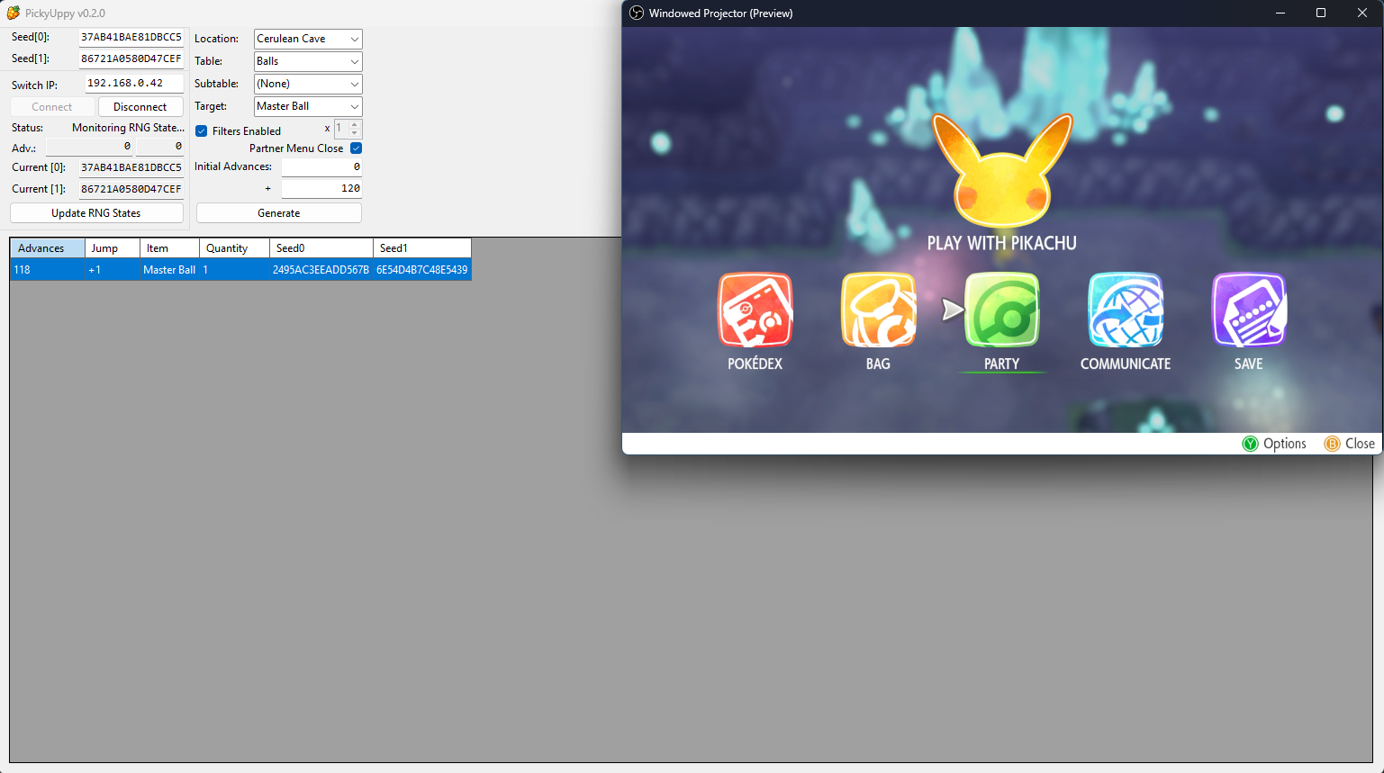The width and height of the screenshot is (1384, 773).
Task: Click the Disconnect button
Action: (140, 107)
